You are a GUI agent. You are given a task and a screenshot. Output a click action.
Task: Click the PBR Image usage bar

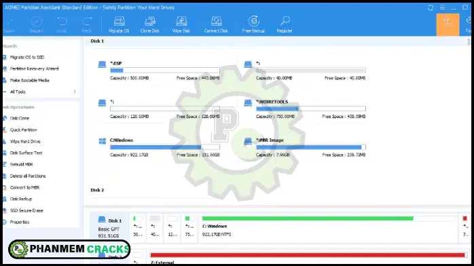pos(311,147)
